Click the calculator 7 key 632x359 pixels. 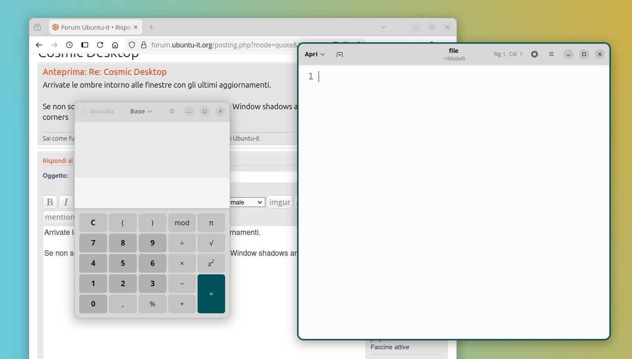93,243
